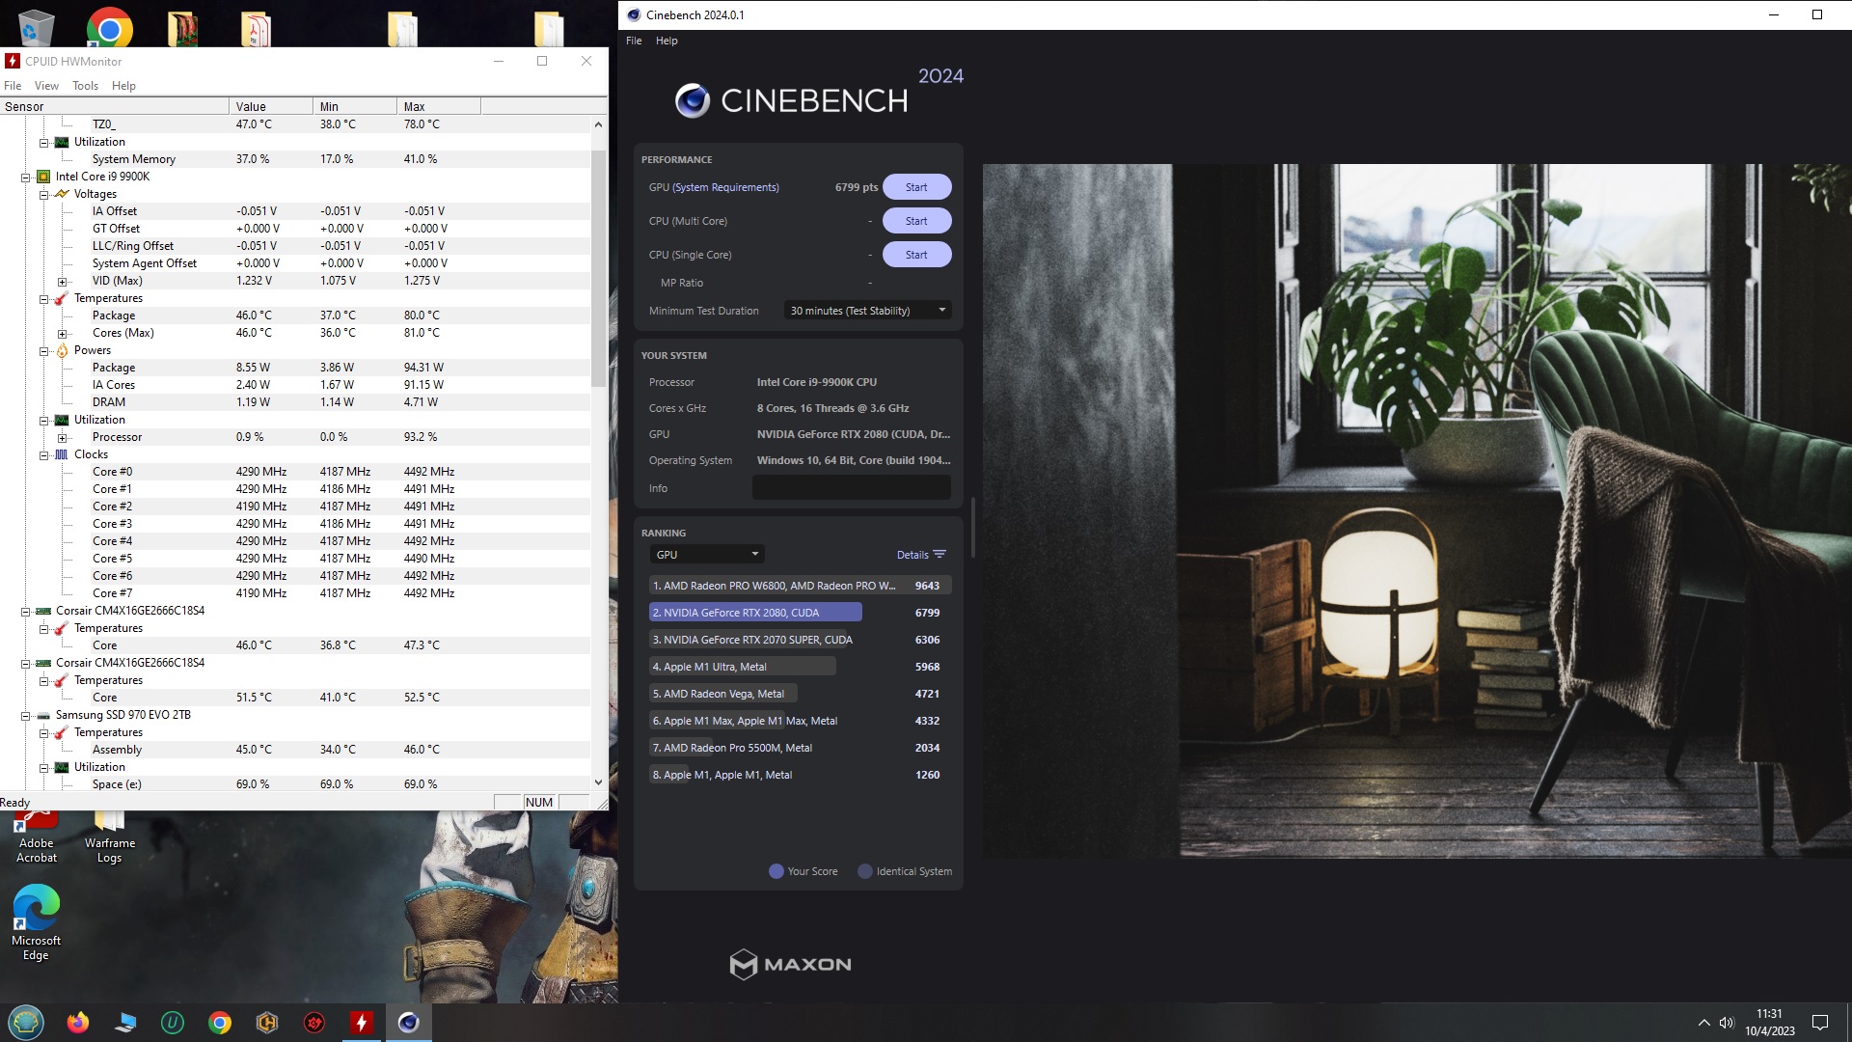Open the Minimum Test Duration dropdown
This screenshot has height=1042, width=1852.
coord(867,311)
